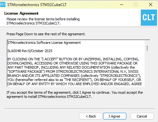Click the greyed-out maximize window button

pyautogui.click(x=136, y=4)
